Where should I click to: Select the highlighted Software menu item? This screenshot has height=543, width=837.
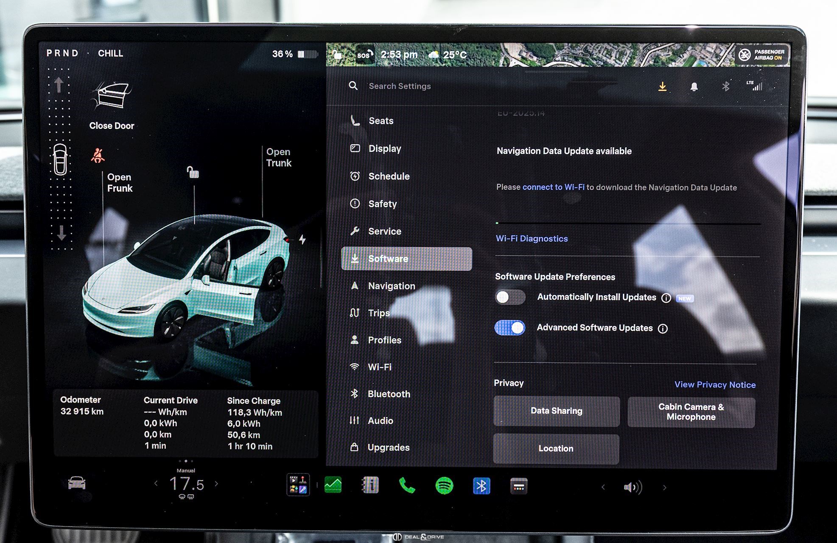(407, 259)
